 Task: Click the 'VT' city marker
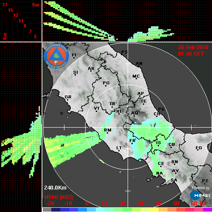click(x=97, y=109)
